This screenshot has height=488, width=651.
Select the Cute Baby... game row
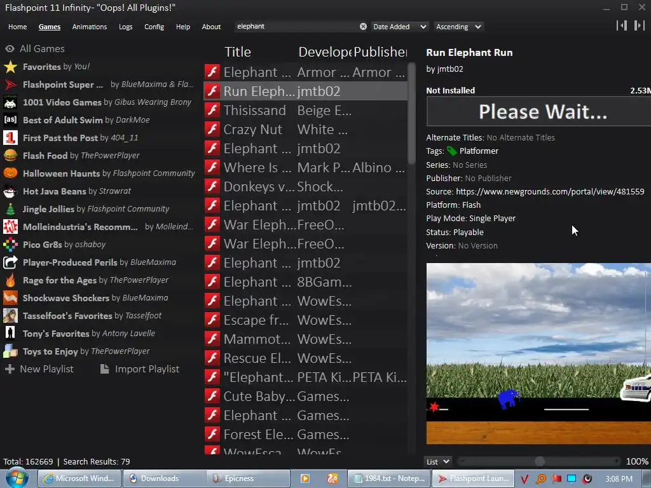(306, 396)
